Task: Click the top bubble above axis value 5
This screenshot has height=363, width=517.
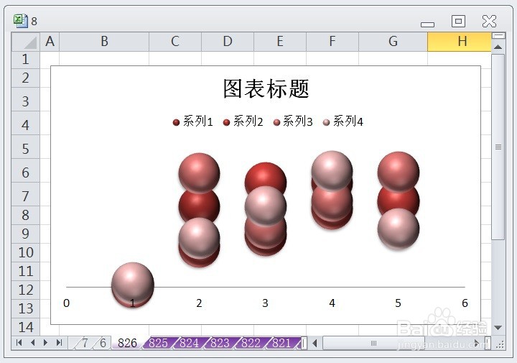Action: coord(399,172)
